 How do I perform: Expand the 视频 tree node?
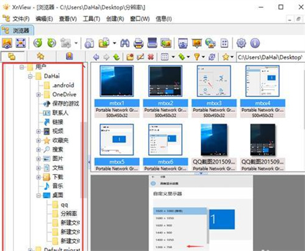pyautogui.click(x=38, y=131)
